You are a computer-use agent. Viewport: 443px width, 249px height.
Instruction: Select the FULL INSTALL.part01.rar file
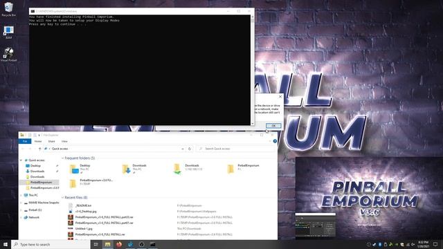(x=104, y=223)
